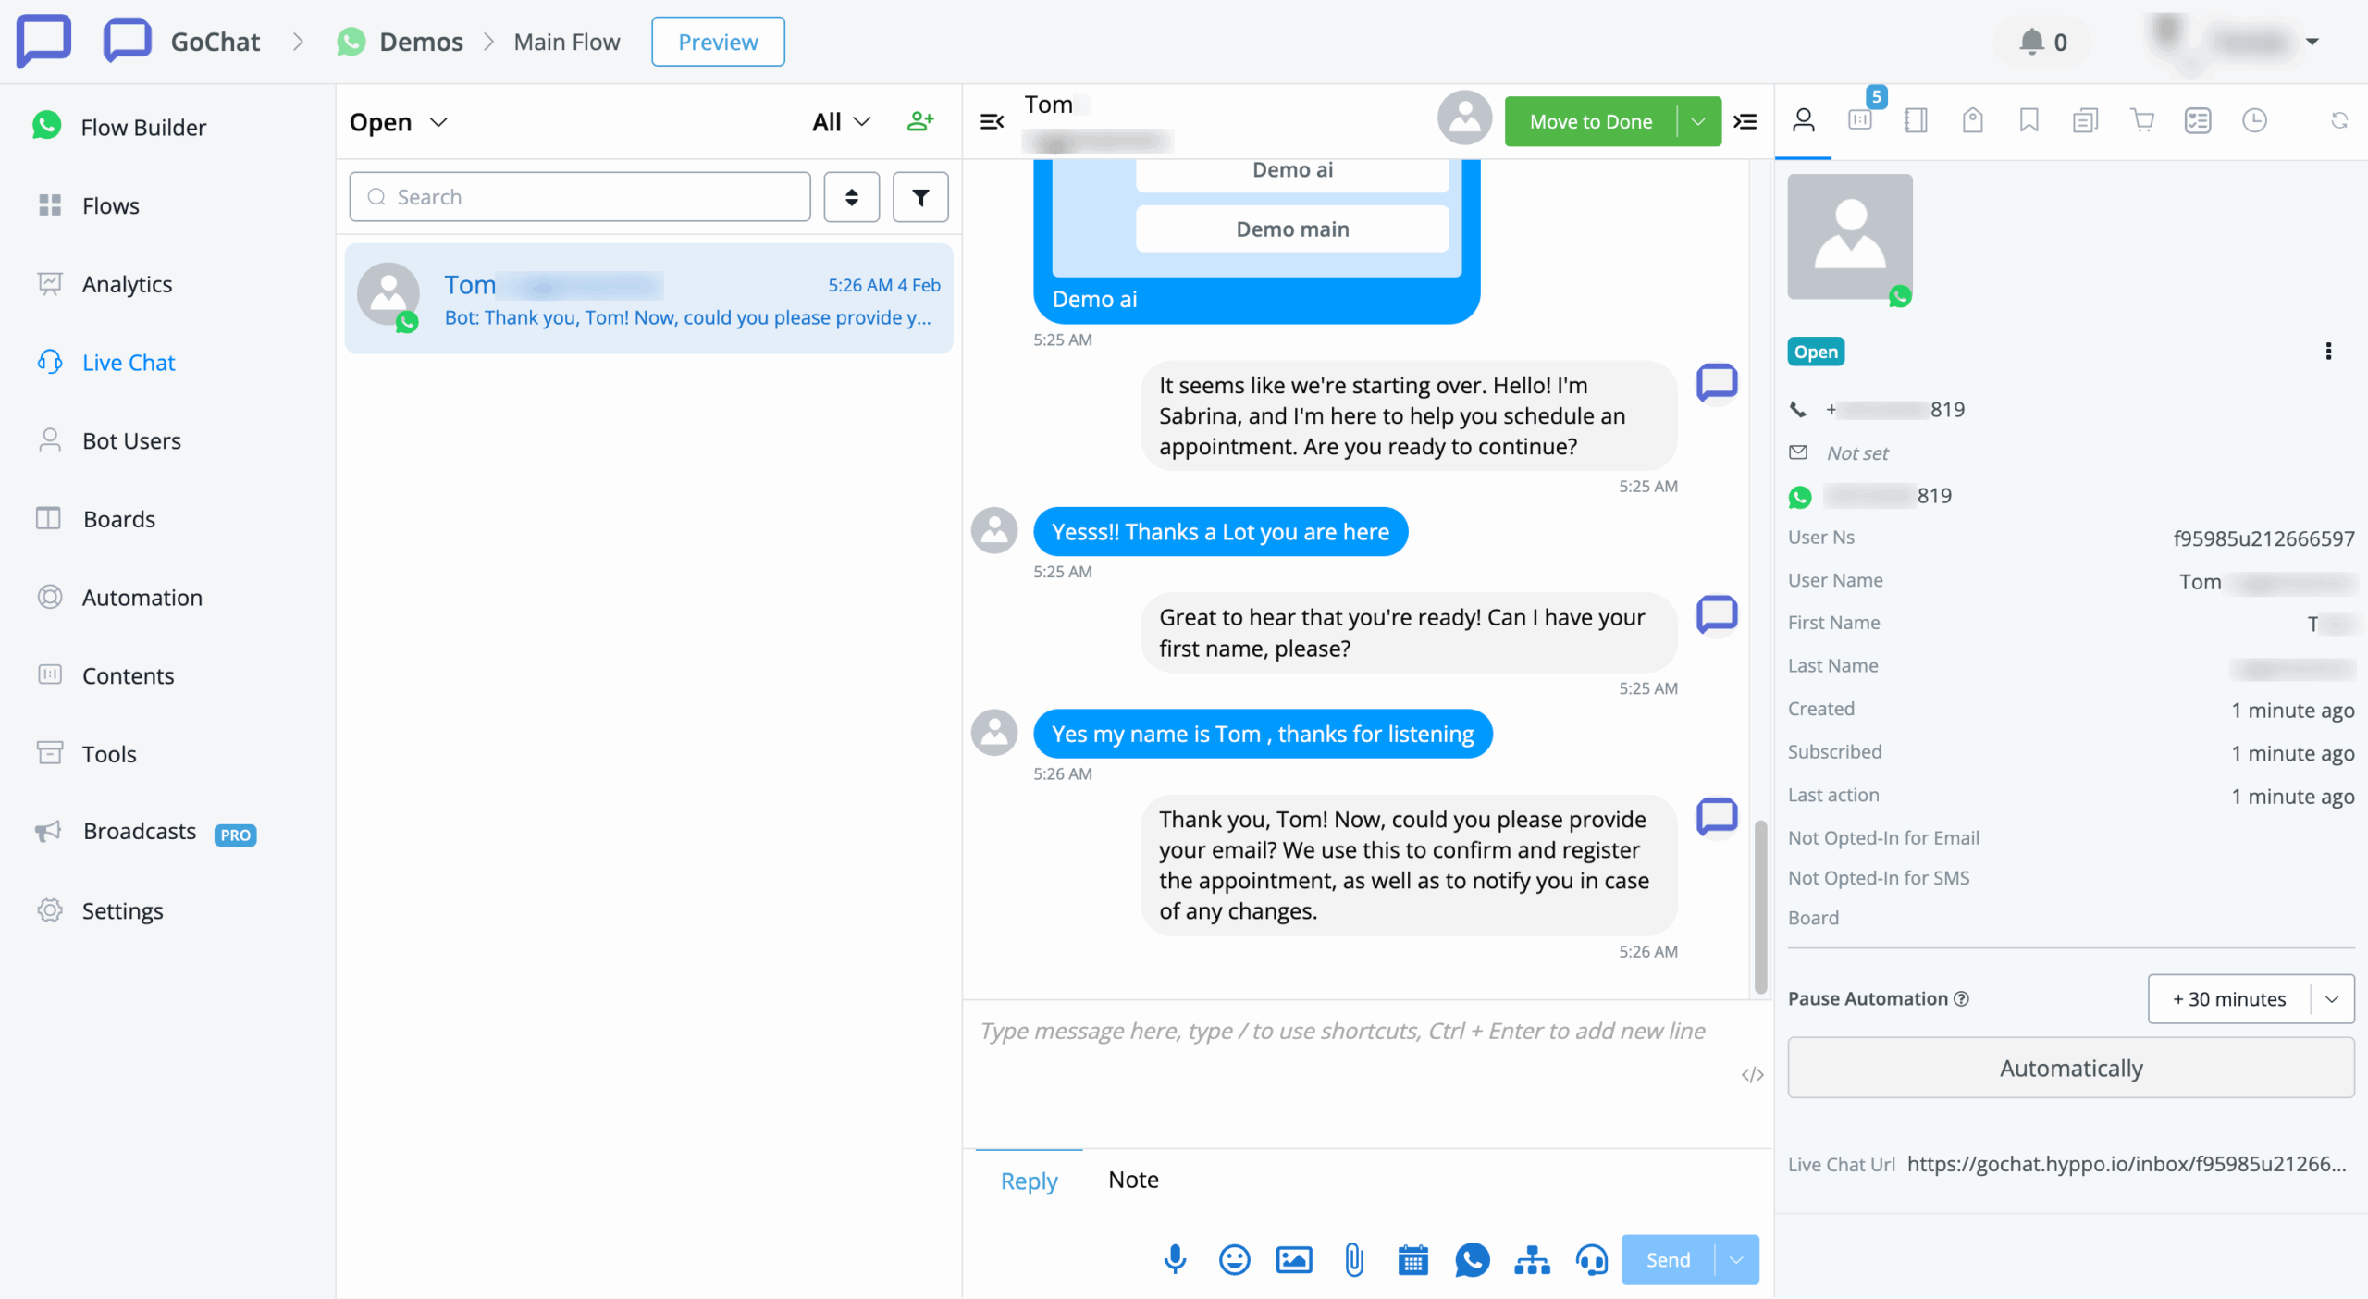Open Automation section
The width and height of the screenshot is (2368, 1299).
coord(119,598)
